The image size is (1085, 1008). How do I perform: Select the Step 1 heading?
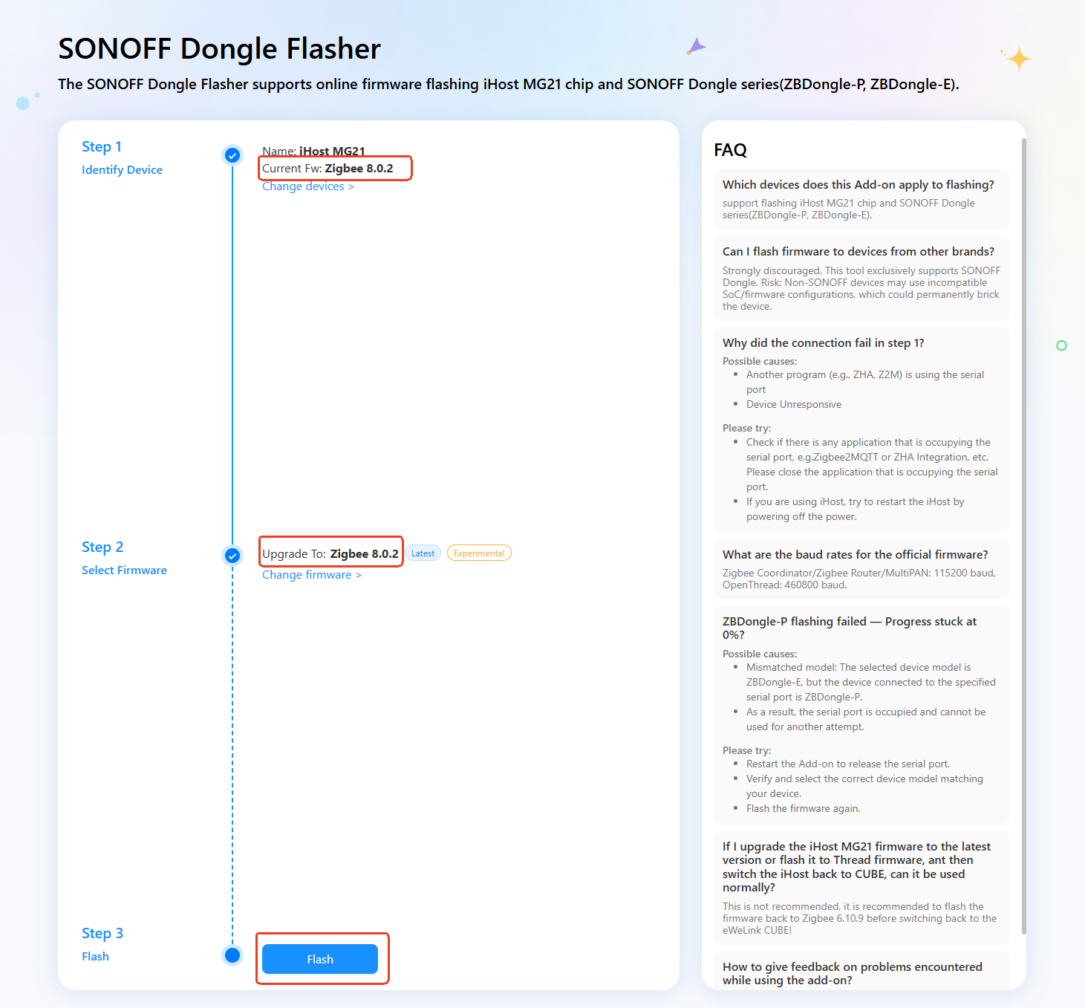click(102, 146)
